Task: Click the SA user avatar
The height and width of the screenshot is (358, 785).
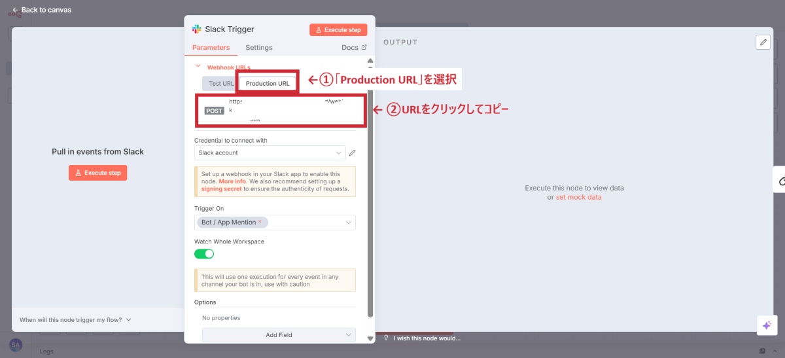Action: click(x=16, y=344)
